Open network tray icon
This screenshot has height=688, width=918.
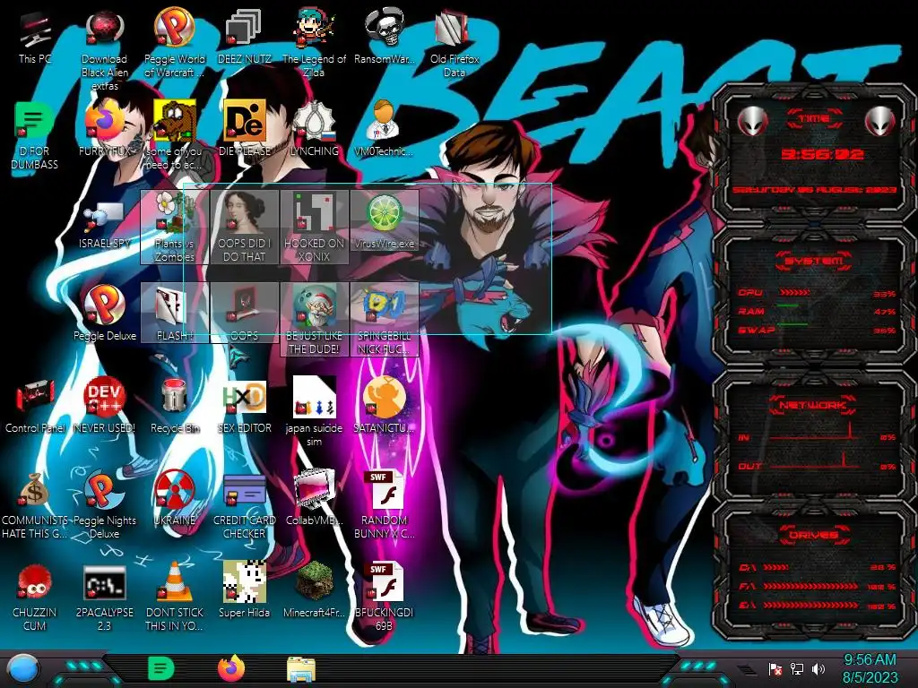click(x=797, y=668)
